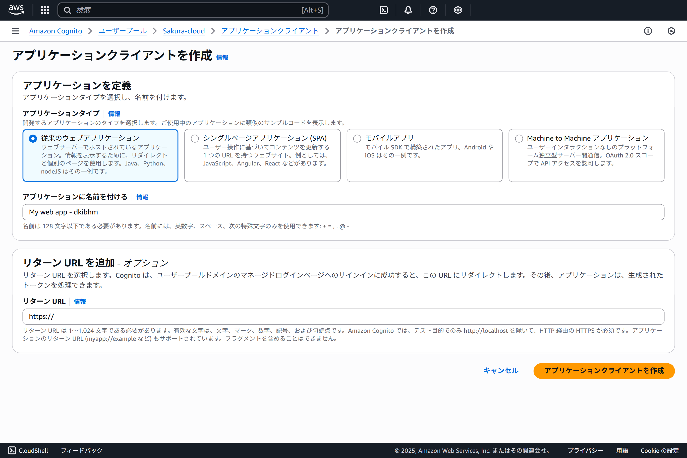Open アプリケーションクライアント breadcrumb link
Screen dimensions: 687x458
click(270, 31)
